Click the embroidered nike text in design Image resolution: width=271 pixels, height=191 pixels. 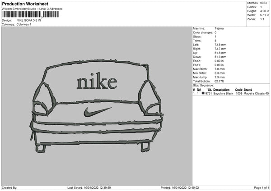97,81
